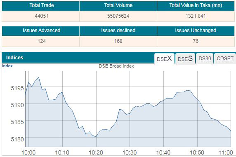Select the 168 issues declined cell
Viewport: 236px width, 157px height.
pos(118,41)
